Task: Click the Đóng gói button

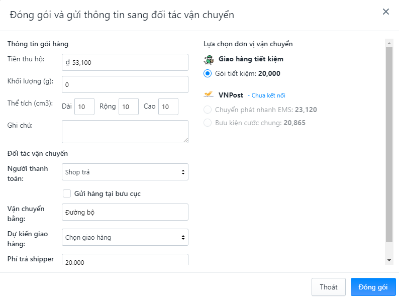Action: point(373,287)
